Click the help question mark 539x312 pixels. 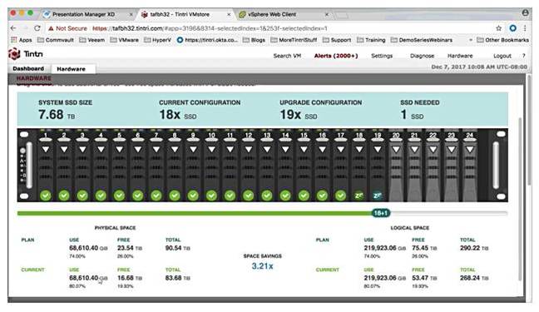tap(523, 56)
